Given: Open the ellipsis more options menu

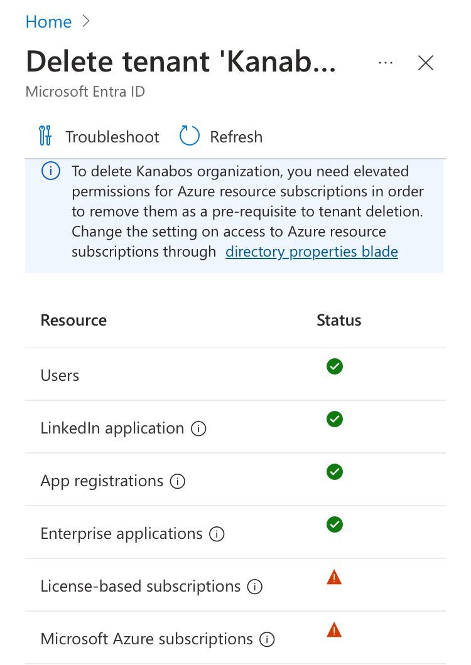Looking at the screenshot, I should pyautogui.click(x=385, y=63).
